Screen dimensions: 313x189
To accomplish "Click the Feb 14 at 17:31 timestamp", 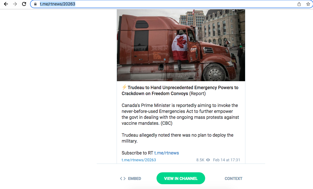I will 226,160.
